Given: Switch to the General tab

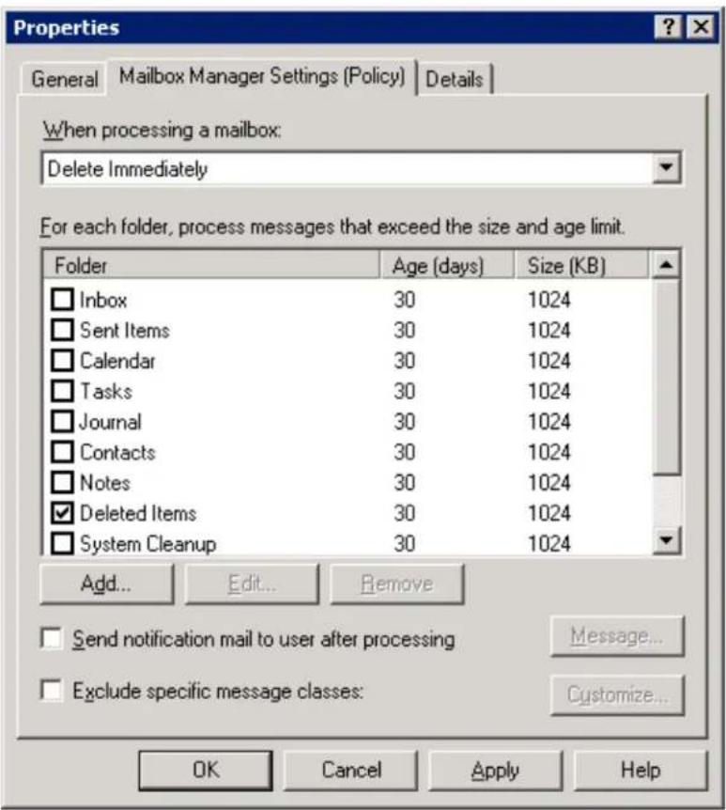Looking at the screenshot, I should point(65,79).
